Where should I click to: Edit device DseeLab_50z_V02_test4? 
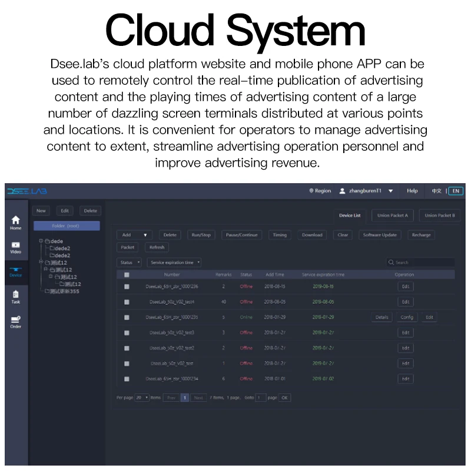406,302
